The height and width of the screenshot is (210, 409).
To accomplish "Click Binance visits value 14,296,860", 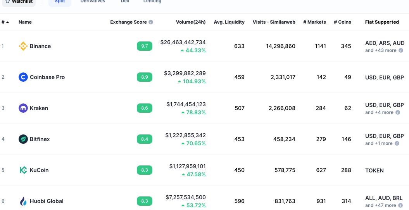I will 281,46.
